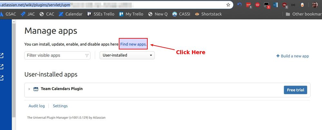Click the filter funnel icon
This screenshot has height=130, width=322.
point(87,56)
